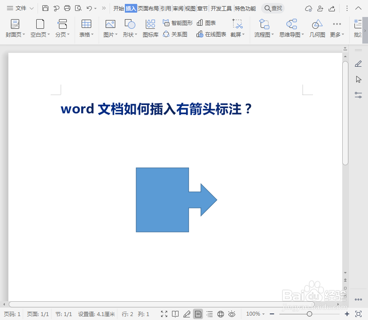Switch to web layout view
This screenshot has width=368, height=320.
click(x=220, y=313)
